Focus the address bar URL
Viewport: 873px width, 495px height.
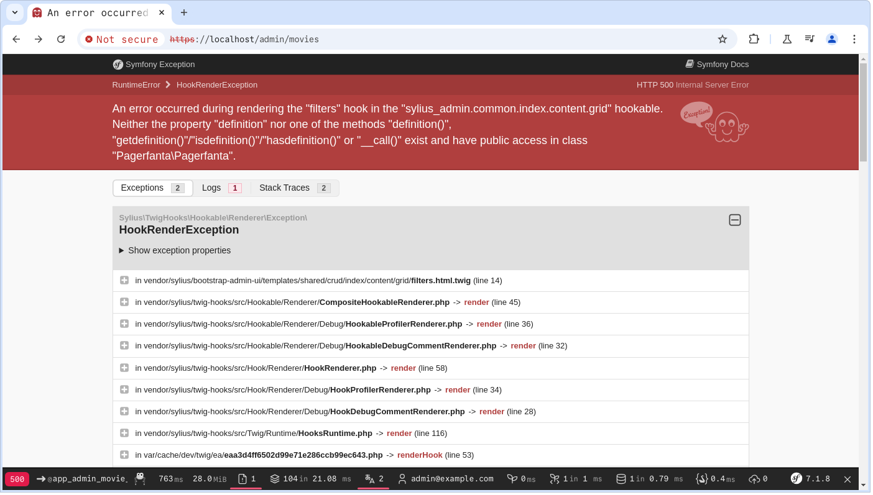click(244, 39)
